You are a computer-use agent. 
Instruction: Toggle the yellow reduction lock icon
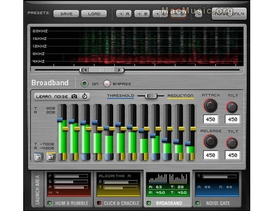(x=51, y=156)
